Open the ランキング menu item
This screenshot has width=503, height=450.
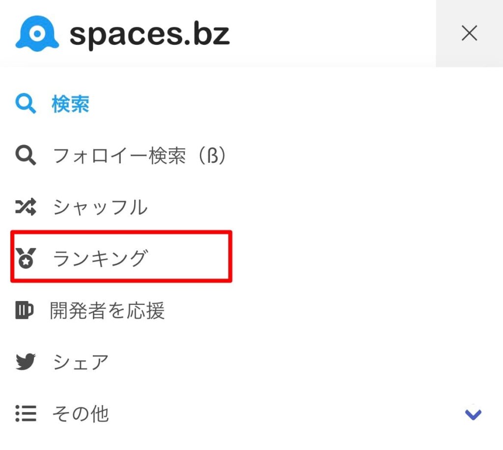tap(100, 258)
